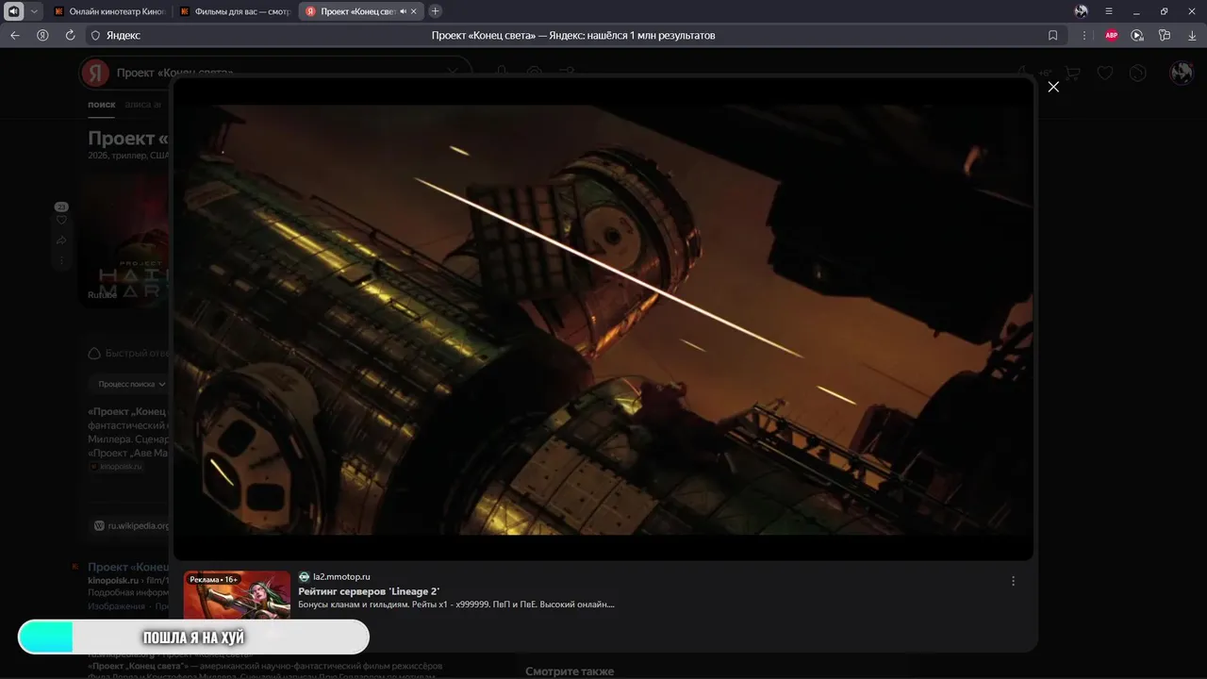Reload the page

[70, 35]
